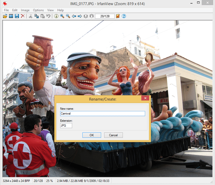Image resolution: width=215 pixels, height=185 pixels.
Task: Minimize the IrfanView window
Action: click(191, 3)
